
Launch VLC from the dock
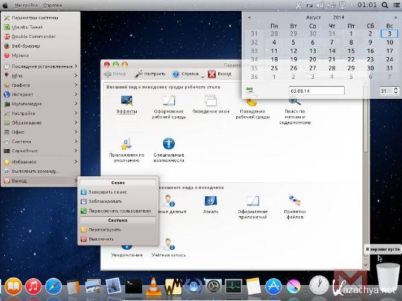click(153, 286)
